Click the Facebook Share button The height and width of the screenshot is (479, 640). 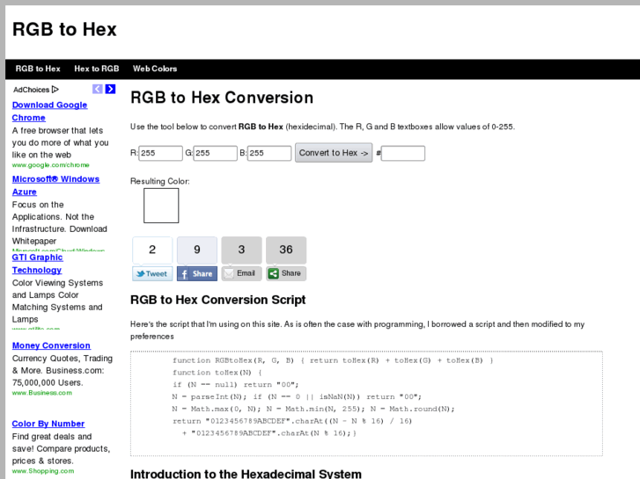click(x=196, y=273)
